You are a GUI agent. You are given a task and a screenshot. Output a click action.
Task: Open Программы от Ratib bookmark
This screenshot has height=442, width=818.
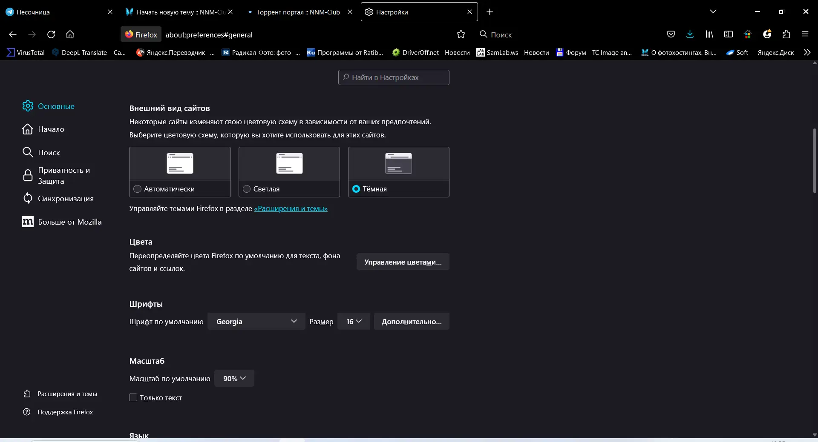345,52
